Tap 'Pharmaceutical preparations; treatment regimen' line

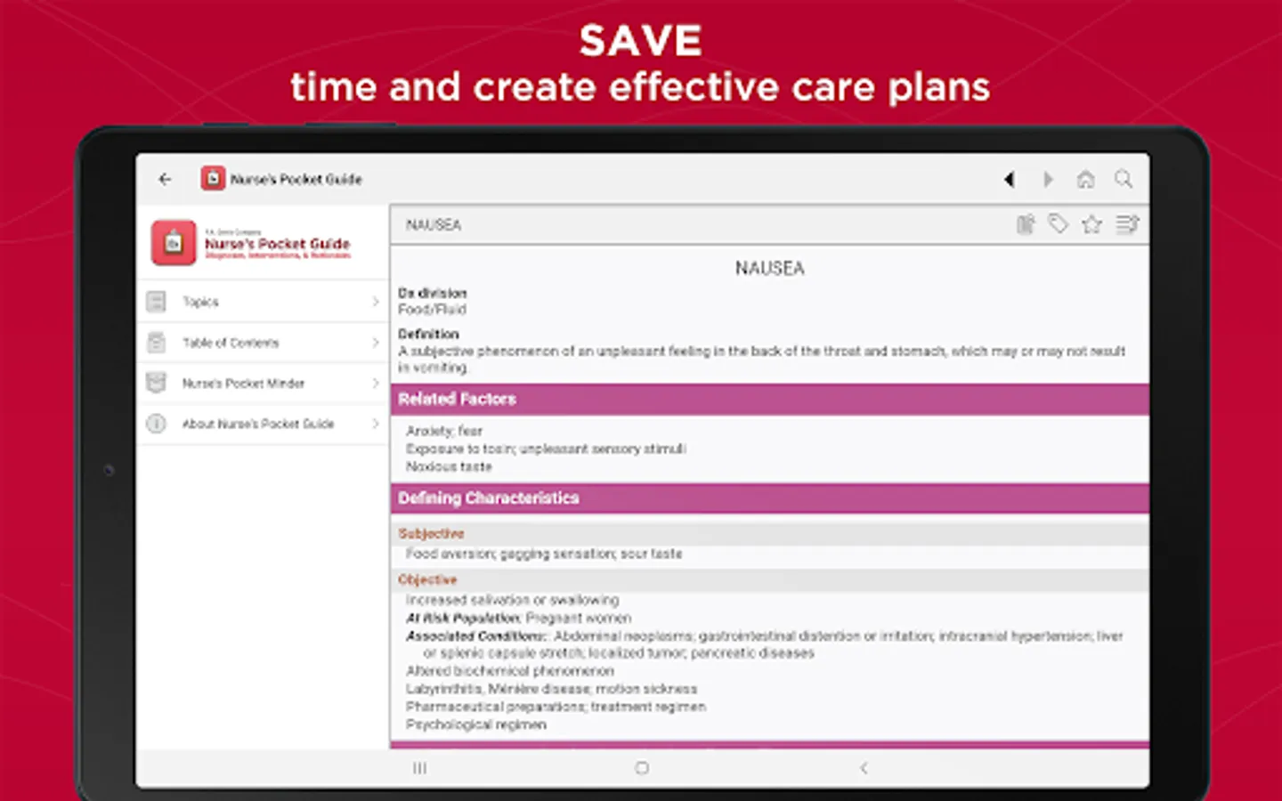(x=556, y=707)
